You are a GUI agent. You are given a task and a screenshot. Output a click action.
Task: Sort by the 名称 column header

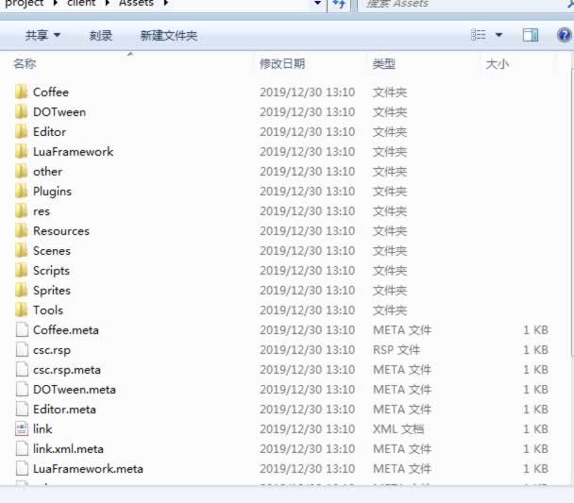(x=25, y=64)
